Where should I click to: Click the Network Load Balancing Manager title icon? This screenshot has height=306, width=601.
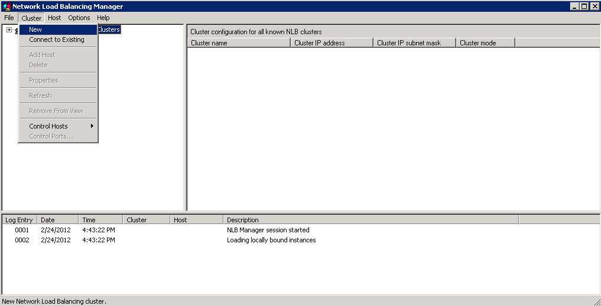pyautogui.click(x=7, y=6)
